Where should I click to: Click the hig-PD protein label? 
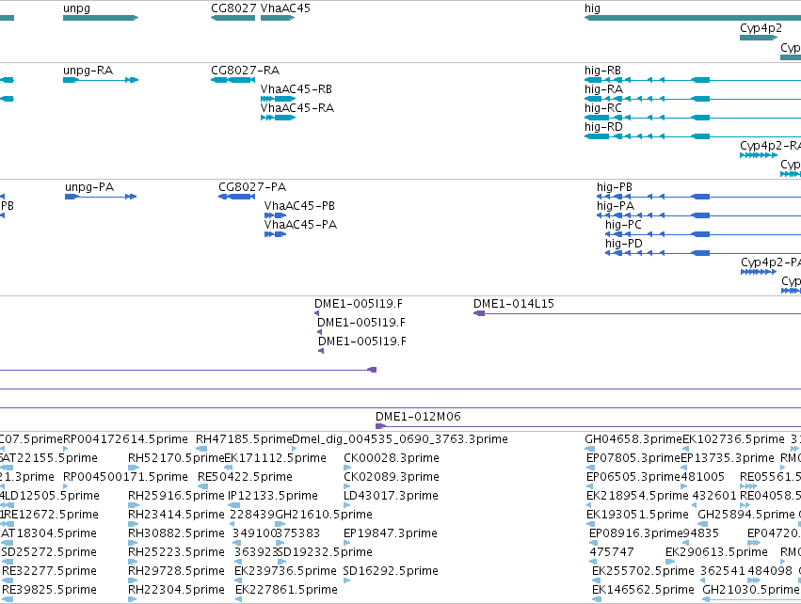pos(624,244)
